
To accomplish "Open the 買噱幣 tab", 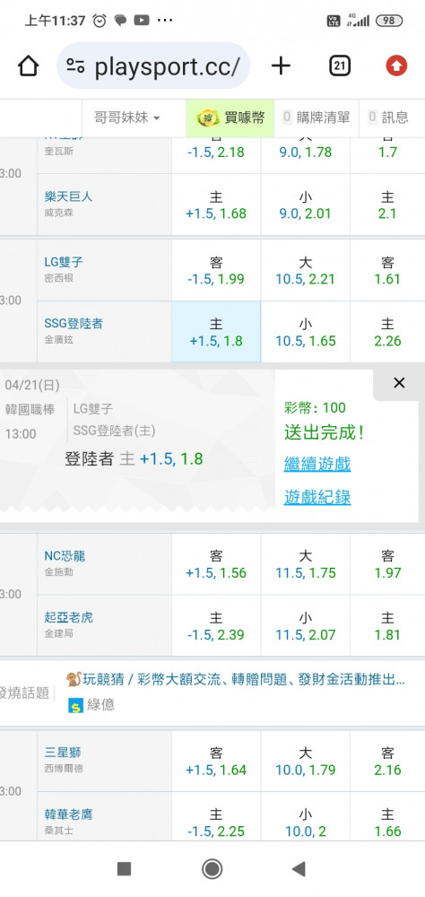I will click(230, 118).
